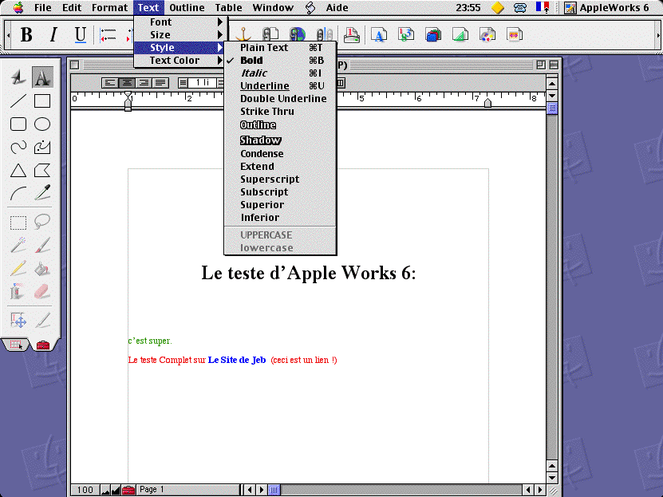Viewport: 663px width, 497px height.
Task: Click the horizontal scrollbar thumb
Action: click(274, 490)
